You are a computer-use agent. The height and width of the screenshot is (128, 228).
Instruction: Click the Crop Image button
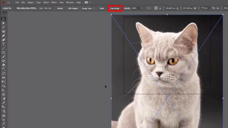(115, 8)
